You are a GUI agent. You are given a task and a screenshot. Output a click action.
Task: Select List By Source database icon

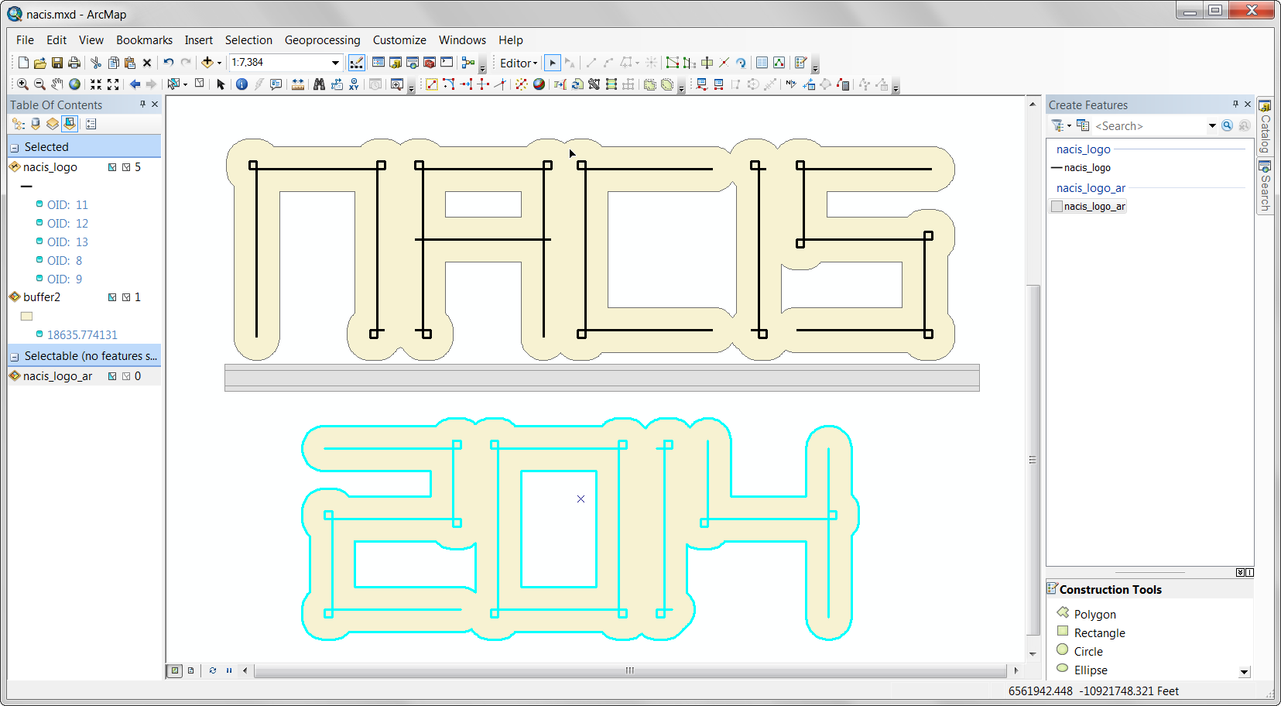[x=36, y=124]
